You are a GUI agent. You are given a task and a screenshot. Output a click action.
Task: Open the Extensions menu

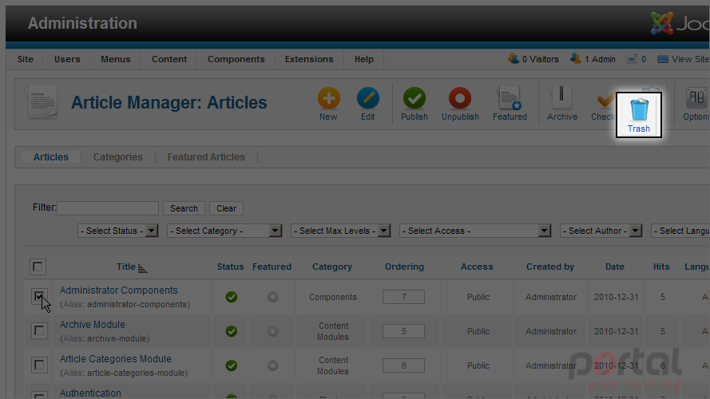coord(309,59)
